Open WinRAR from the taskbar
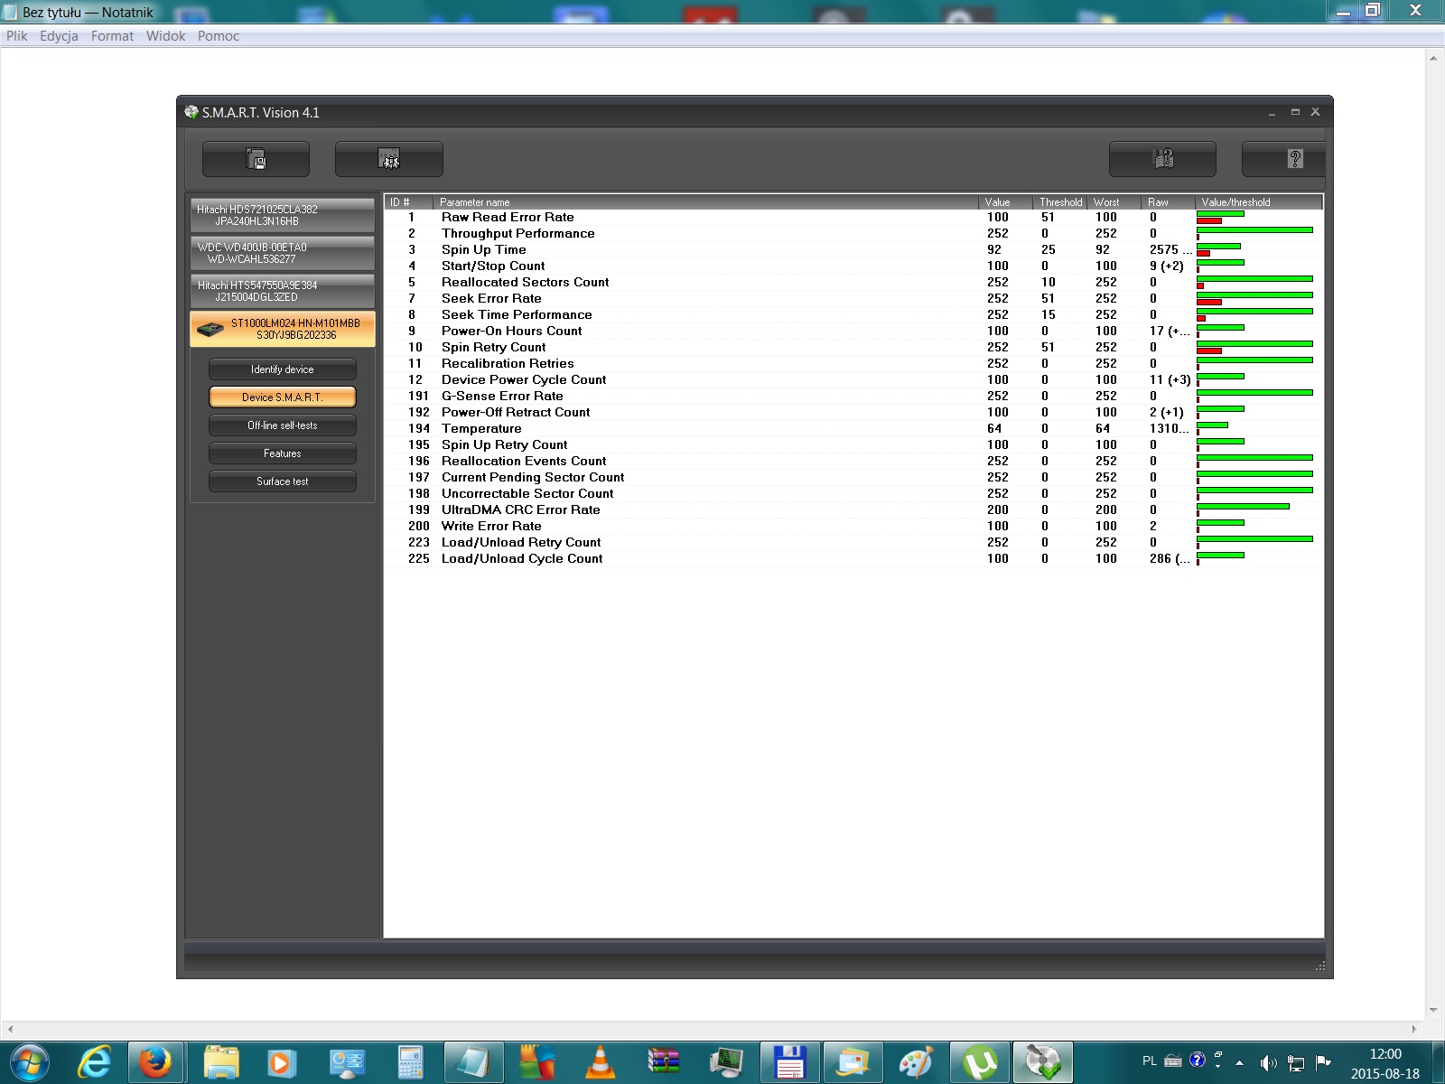This screenshot has width=1445, height=1084. 664,1062
